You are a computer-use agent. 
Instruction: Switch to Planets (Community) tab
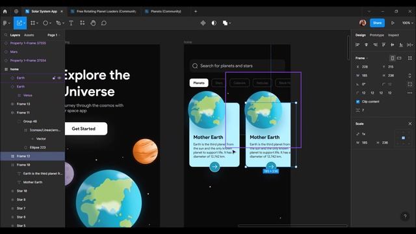point(163,12)
